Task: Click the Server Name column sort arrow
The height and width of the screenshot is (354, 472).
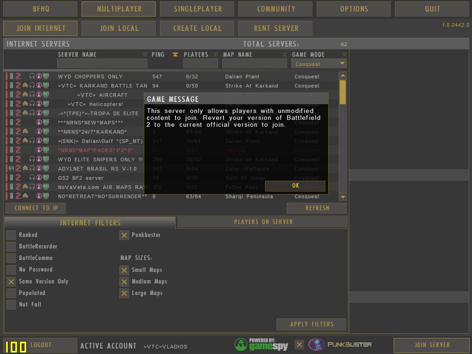Action: click(145, 54)
